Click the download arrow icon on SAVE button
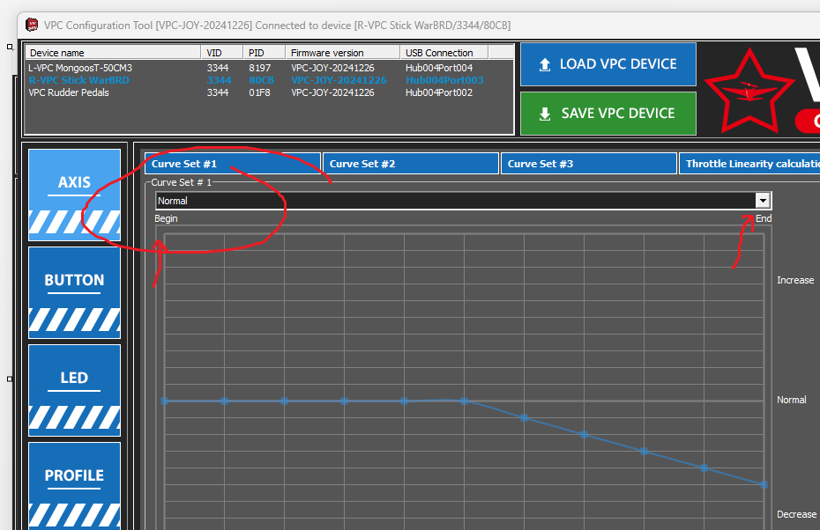 click(x=544, y=114)
